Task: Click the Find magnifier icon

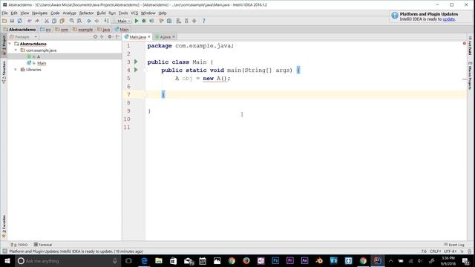Action: [72, 21]
